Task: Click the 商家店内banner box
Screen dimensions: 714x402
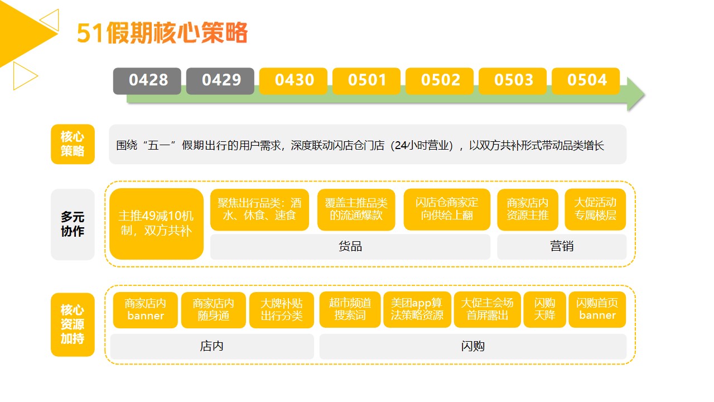Action: (146, 310)
